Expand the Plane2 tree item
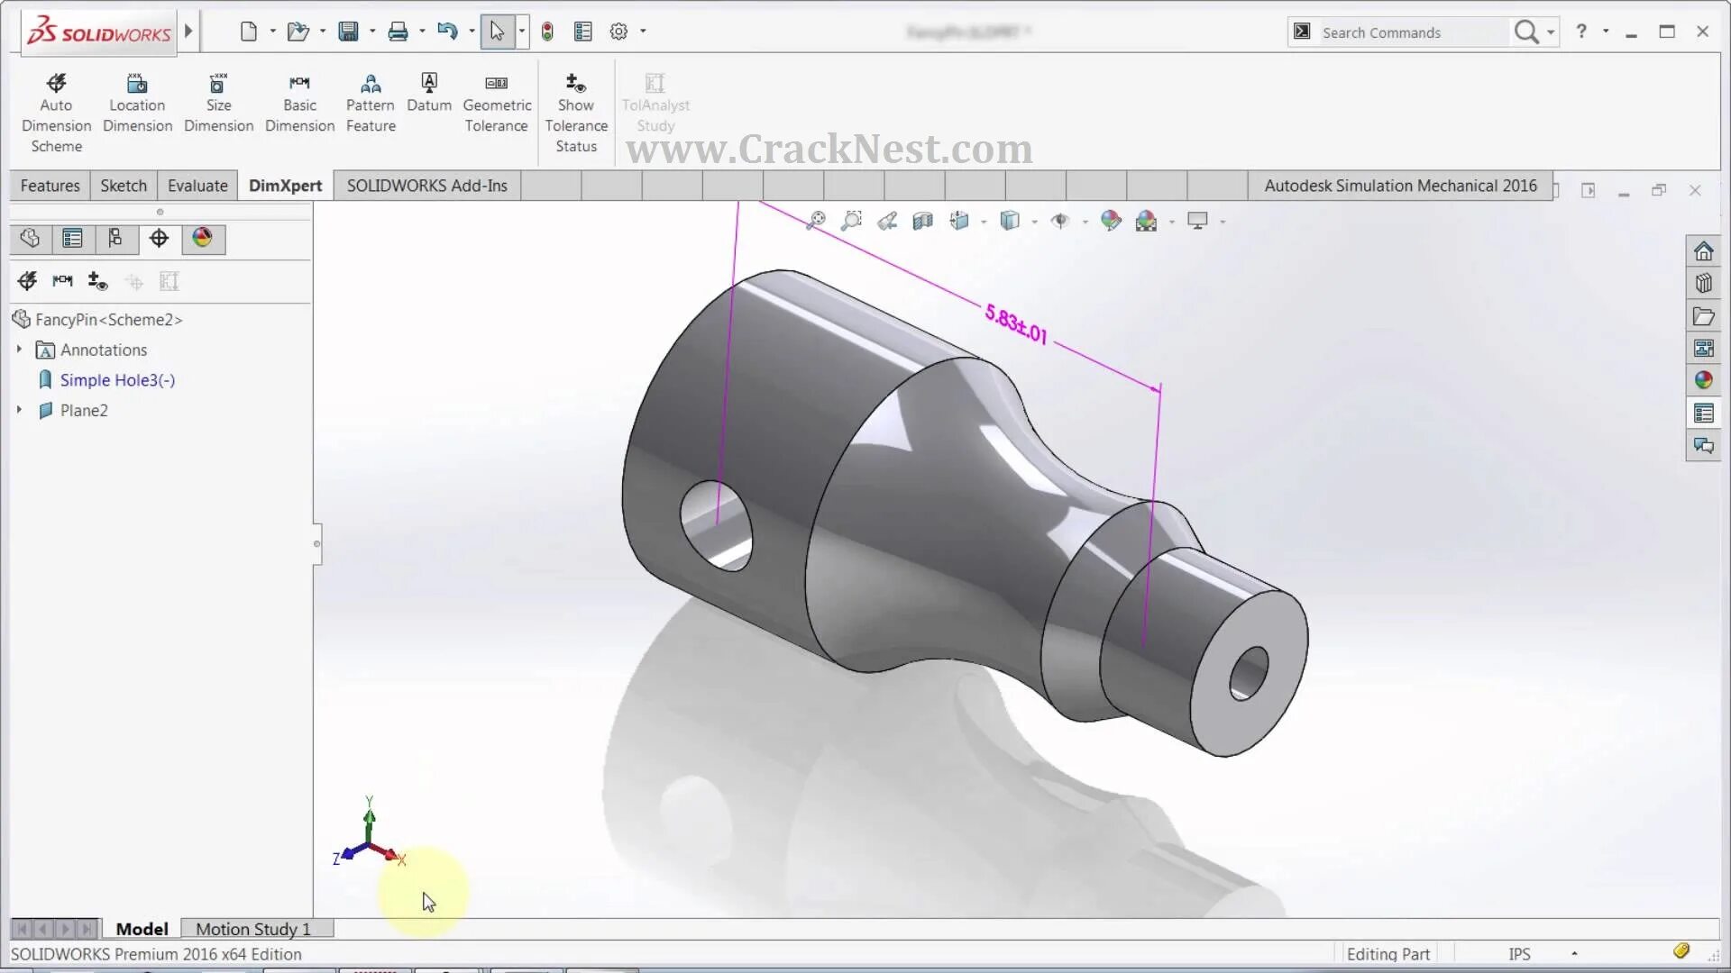Image resolution: width=1731 pixels, height=973 pixels. click(20, 409)
